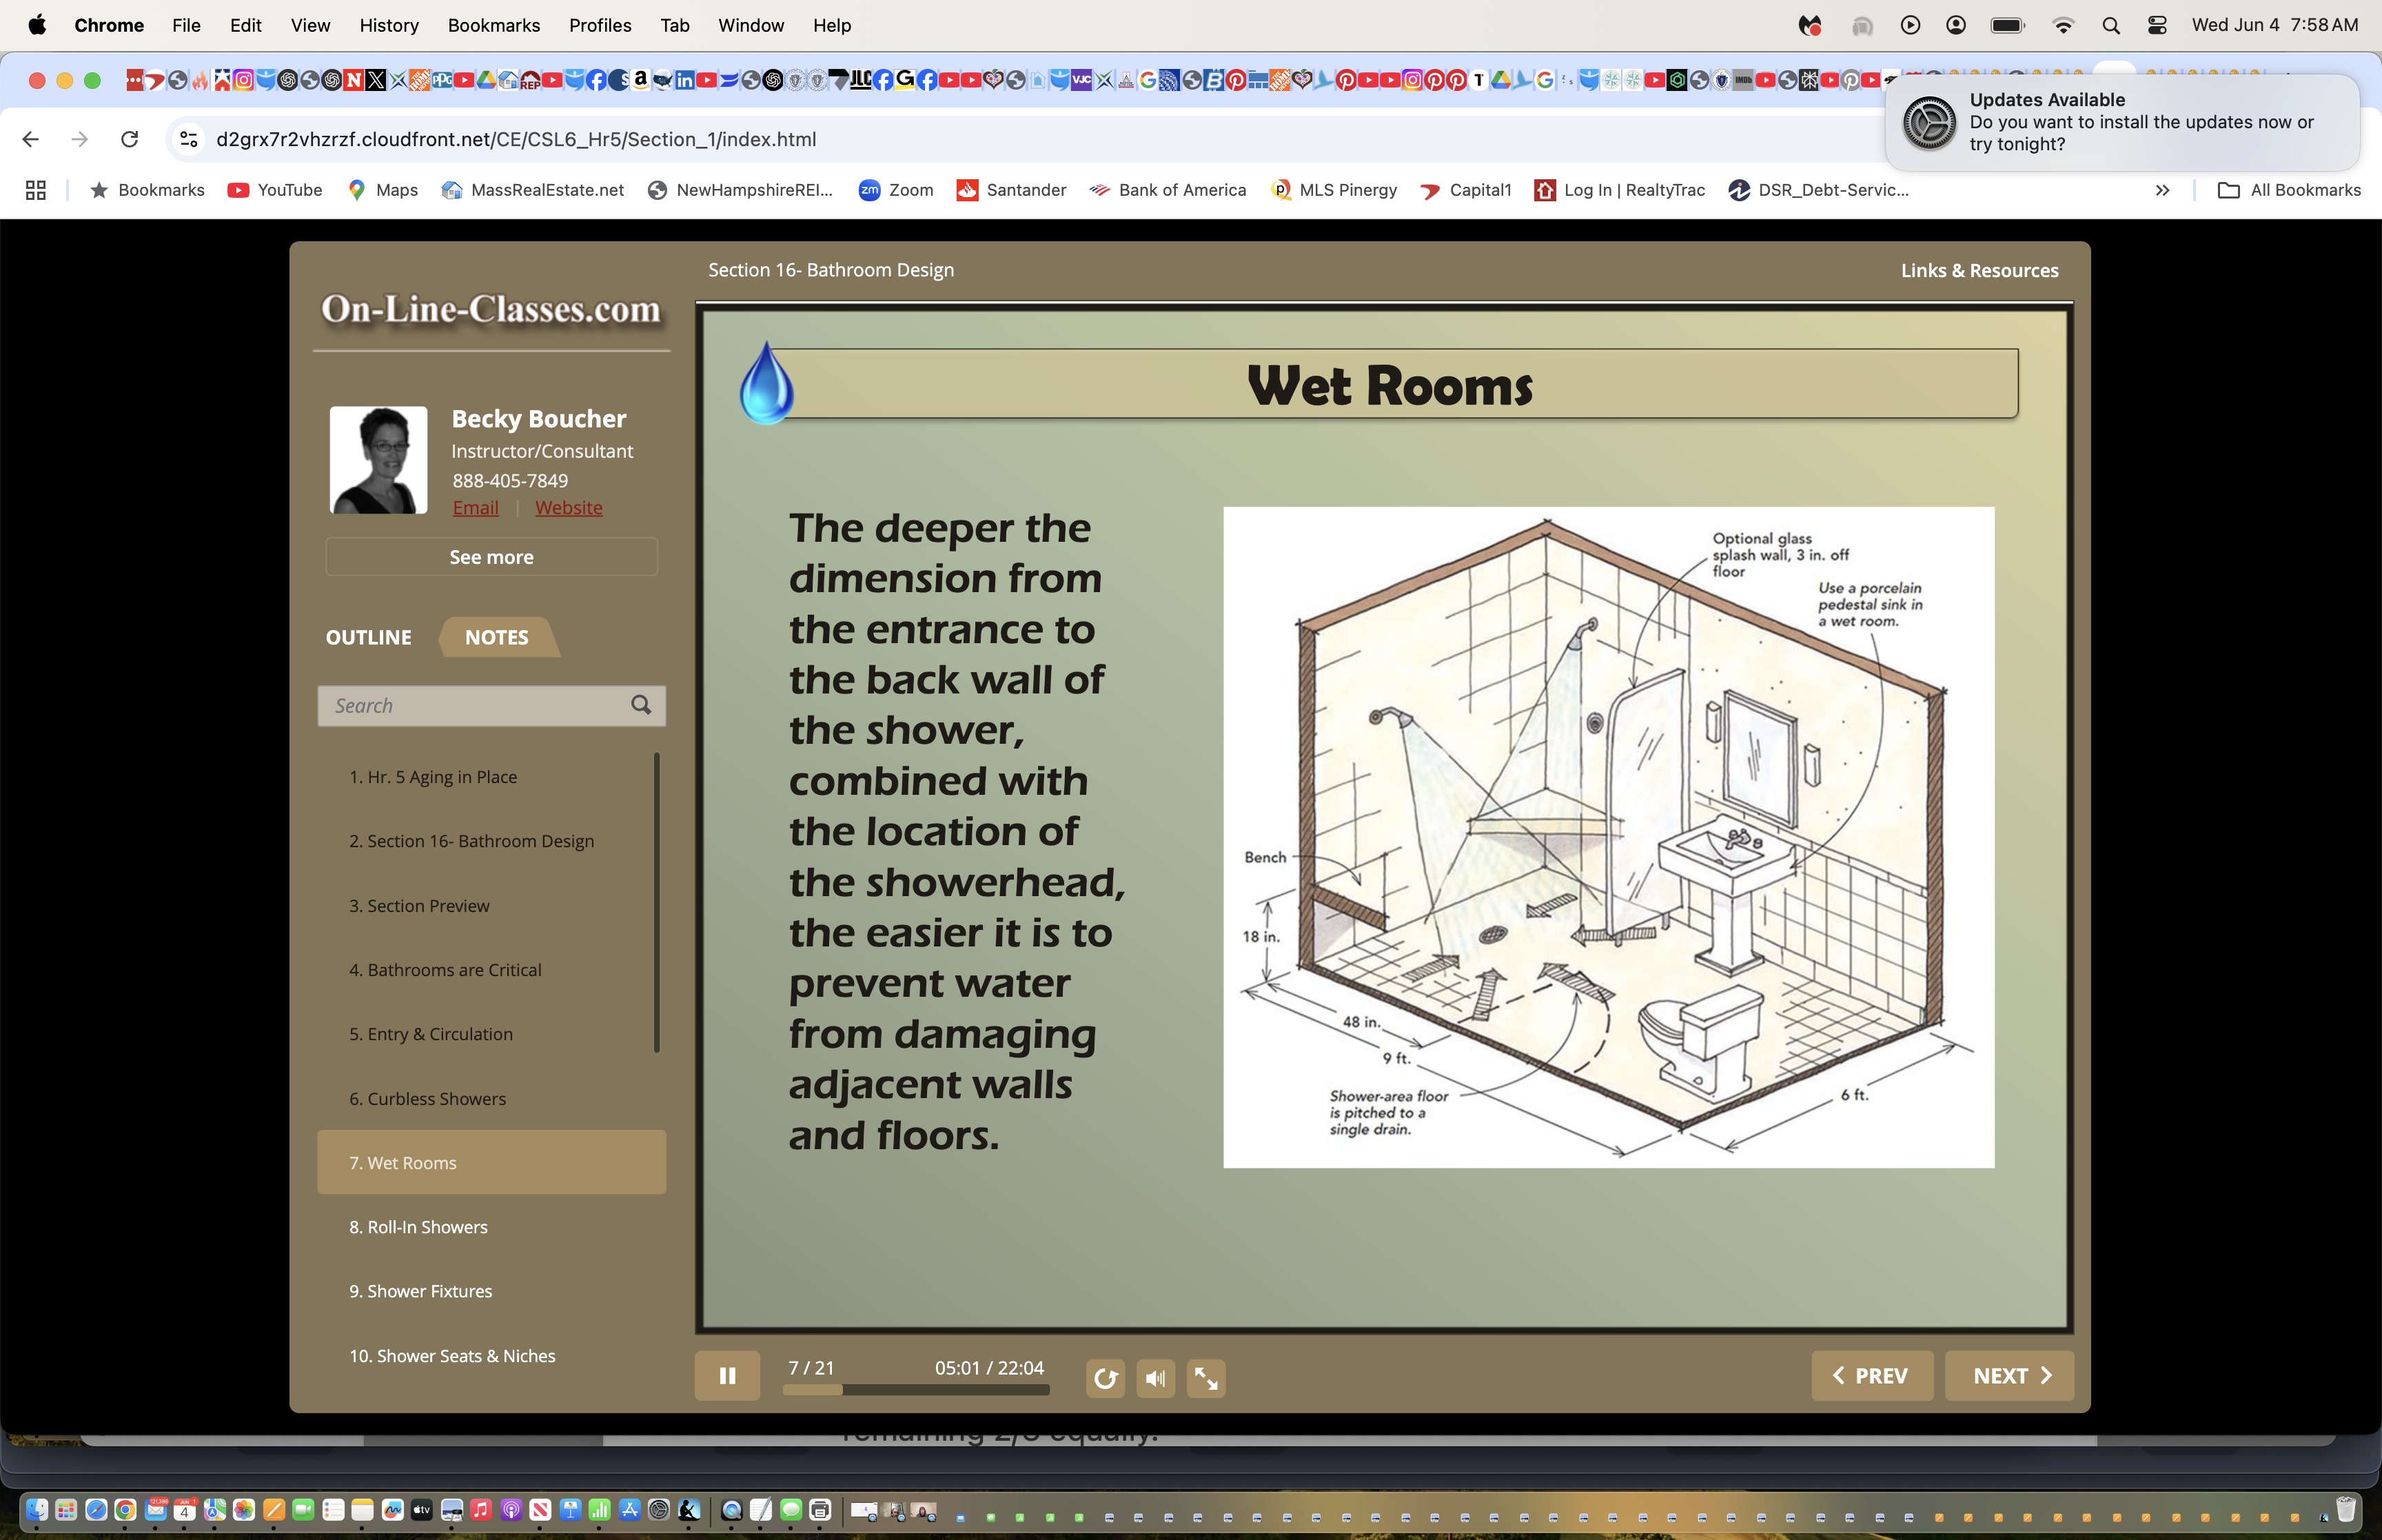2382x1540 pixels.
Task: Reload the page with Chrome refresh icon
Action: 129,139
